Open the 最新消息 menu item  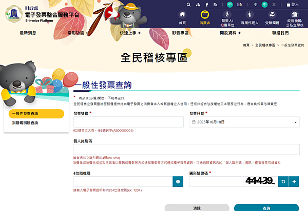(28, 33)
